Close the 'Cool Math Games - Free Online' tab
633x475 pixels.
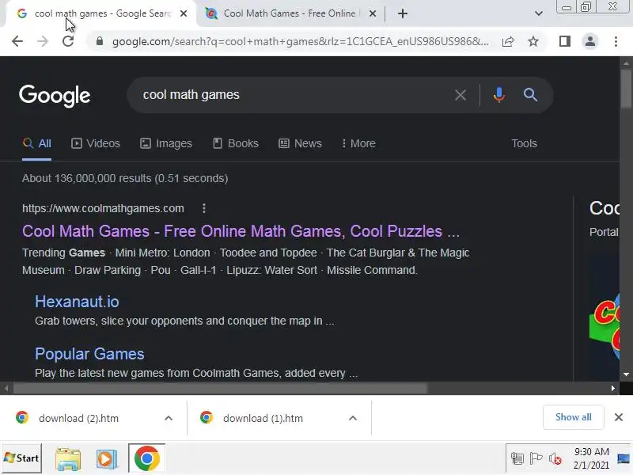coord(373,13)
